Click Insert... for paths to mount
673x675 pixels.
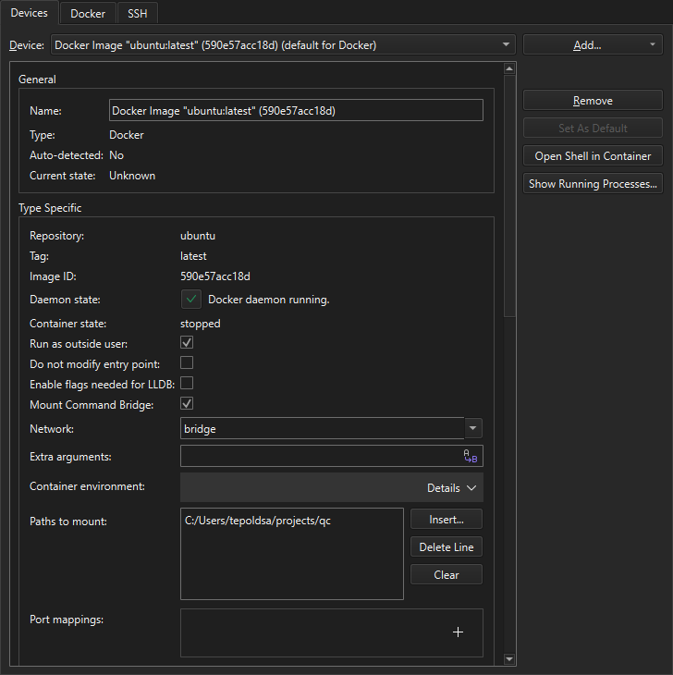(447, 520)
